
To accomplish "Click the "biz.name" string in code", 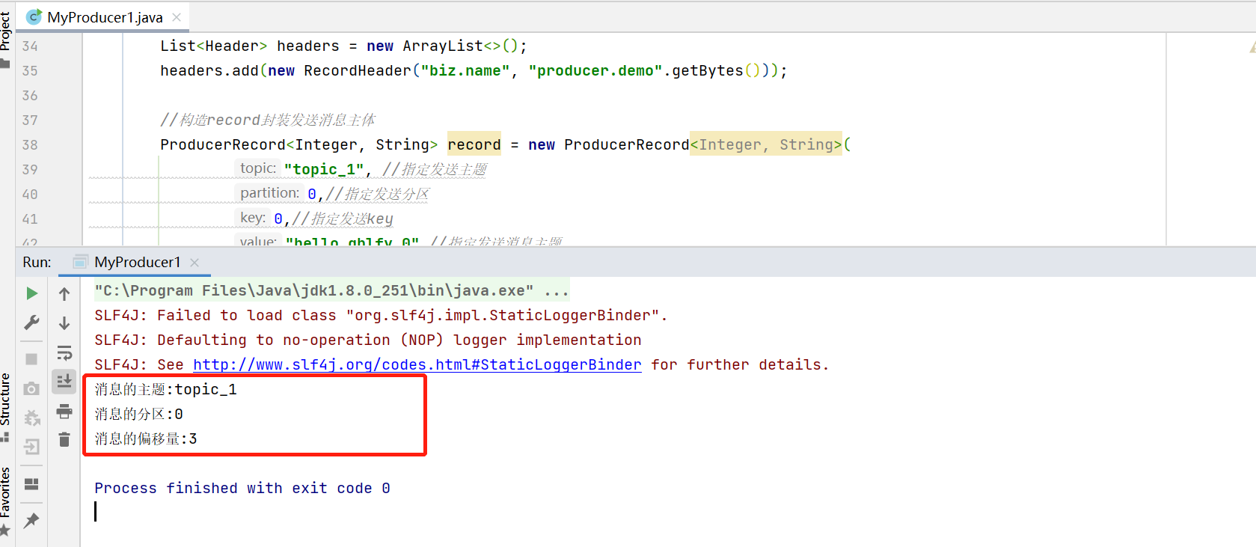I will tap(465, 70).
